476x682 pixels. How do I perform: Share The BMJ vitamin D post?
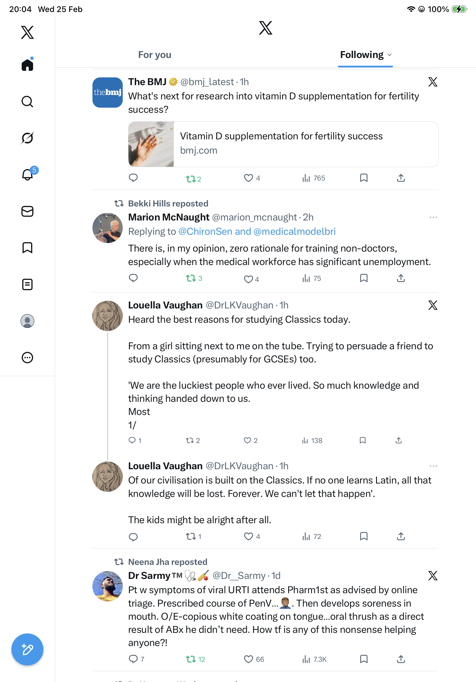coord(401,178)
